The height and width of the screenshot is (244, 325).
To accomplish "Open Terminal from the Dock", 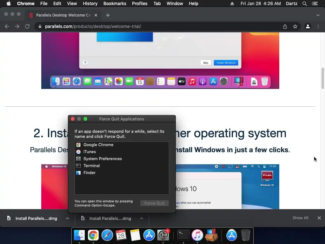I will click(183, 235).
